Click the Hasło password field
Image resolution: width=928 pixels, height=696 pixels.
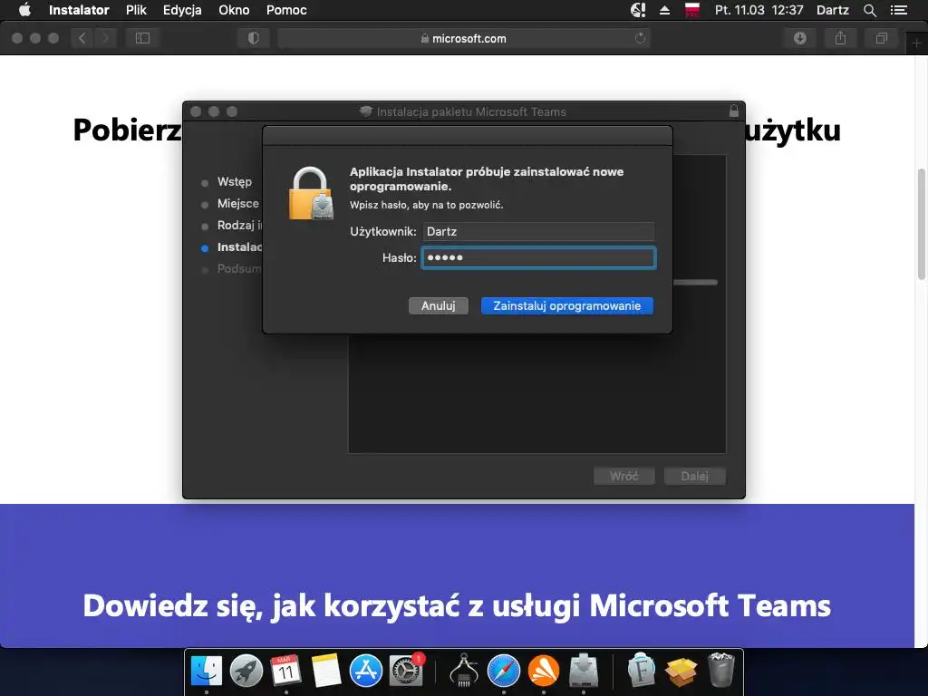tap(538, 258)
